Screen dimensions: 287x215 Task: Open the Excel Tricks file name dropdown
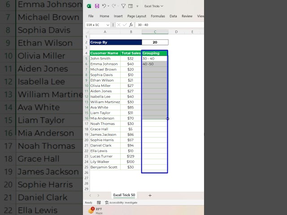[153, 6]
